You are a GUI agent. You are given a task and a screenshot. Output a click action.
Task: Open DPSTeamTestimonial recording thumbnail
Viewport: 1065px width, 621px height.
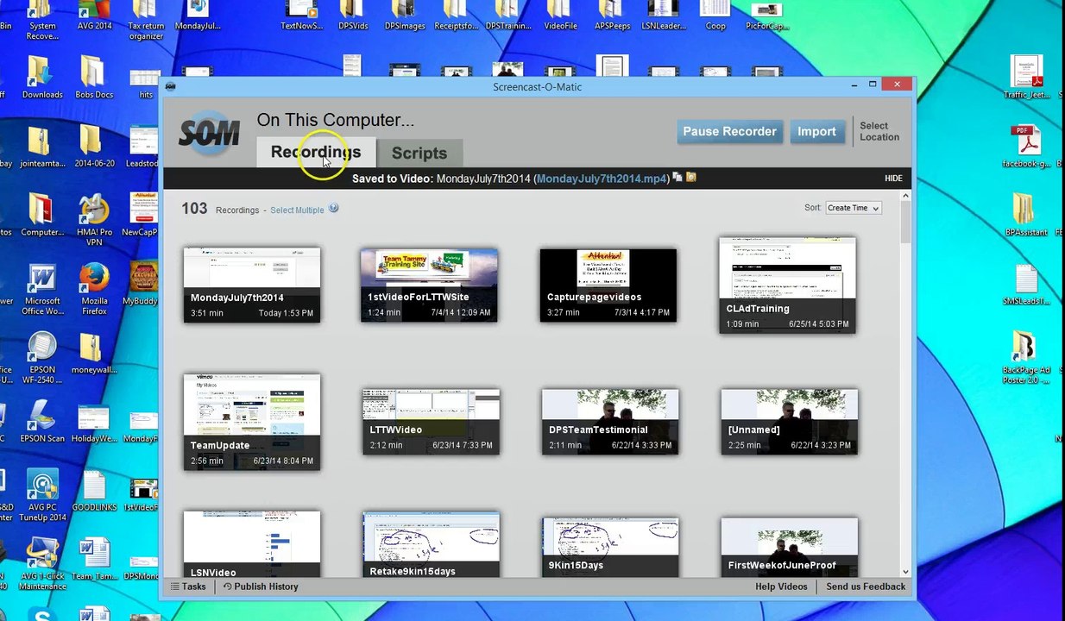pyautogui.click(x=610, y=422)
